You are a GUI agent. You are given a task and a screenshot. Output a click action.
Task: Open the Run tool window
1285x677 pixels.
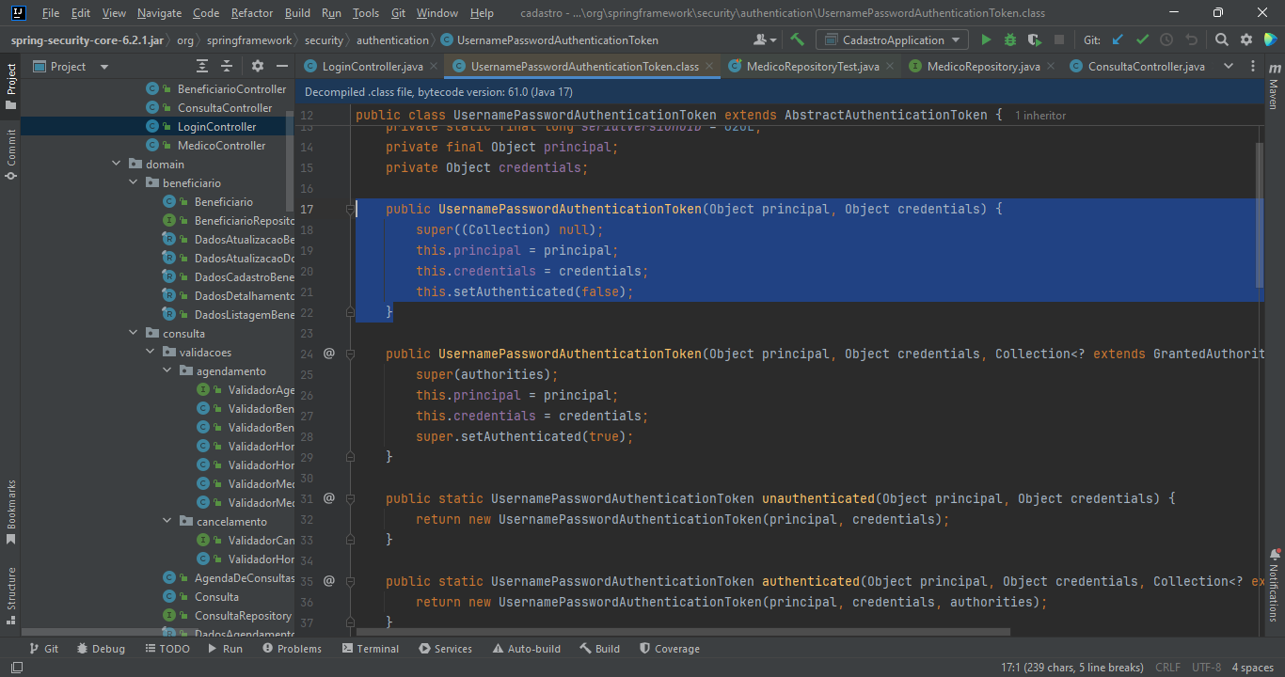(225, 649)
